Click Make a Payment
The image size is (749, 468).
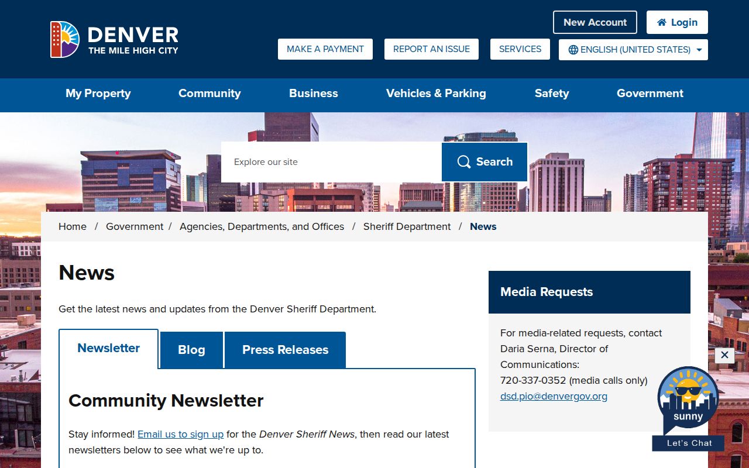(x=325, y=49)
